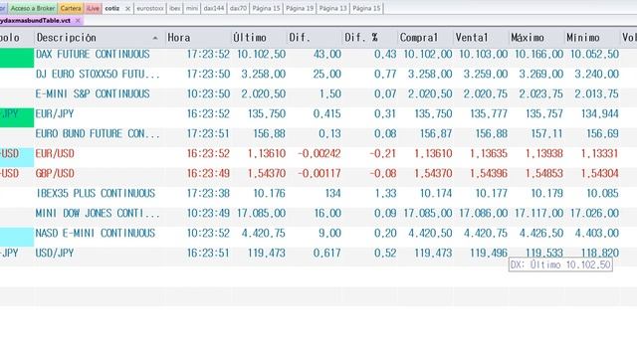Click EUR/USD Máximo value 1,13938
The image size is (637, 358).
coord(544,153)
